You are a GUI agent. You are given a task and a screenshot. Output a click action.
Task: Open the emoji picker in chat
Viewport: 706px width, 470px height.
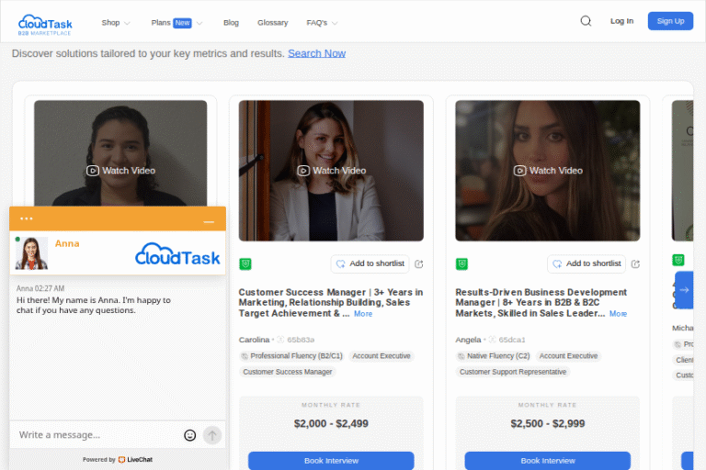click(x=190, y=435)
